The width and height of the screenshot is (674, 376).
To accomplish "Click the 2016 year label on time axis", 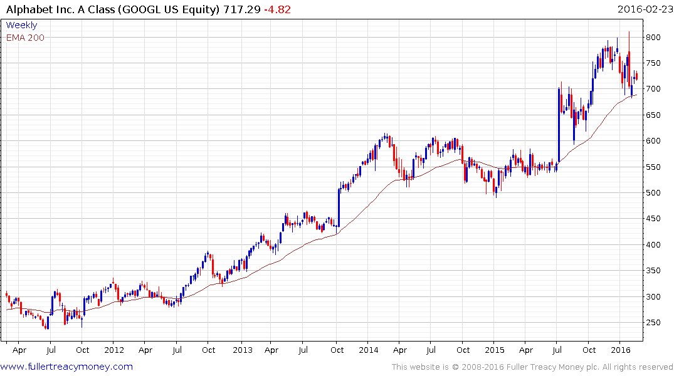I will 621,350.
